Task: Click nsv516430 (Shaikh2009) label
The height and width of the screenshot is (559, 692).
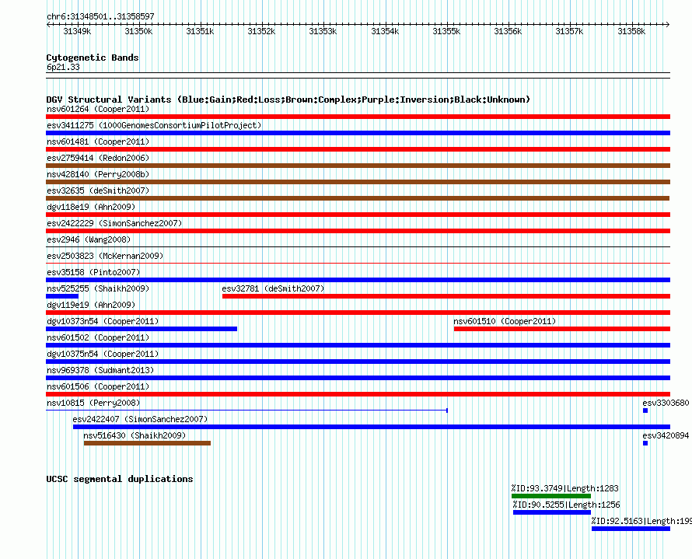Action: coord(135,435)
